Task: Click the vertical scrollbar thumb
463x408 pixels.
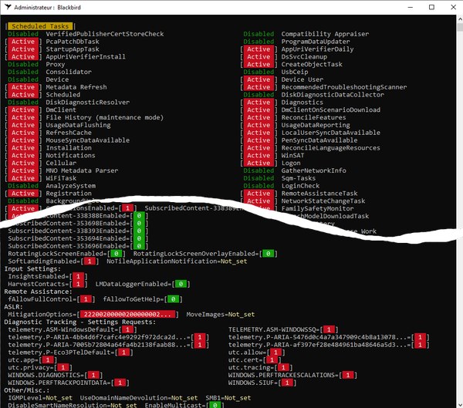Action: click(x=459, y=28)
